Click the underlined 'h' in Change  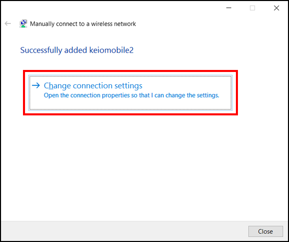coord(51,86)
